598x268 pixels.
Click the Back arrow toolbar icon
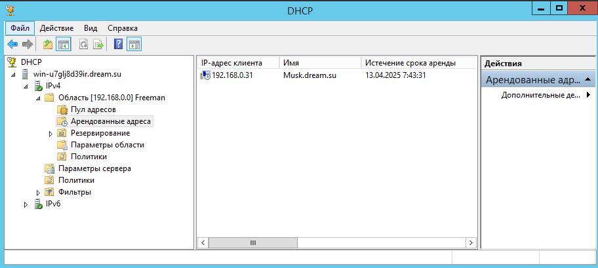pyautogui.click(x=12, y=45)
